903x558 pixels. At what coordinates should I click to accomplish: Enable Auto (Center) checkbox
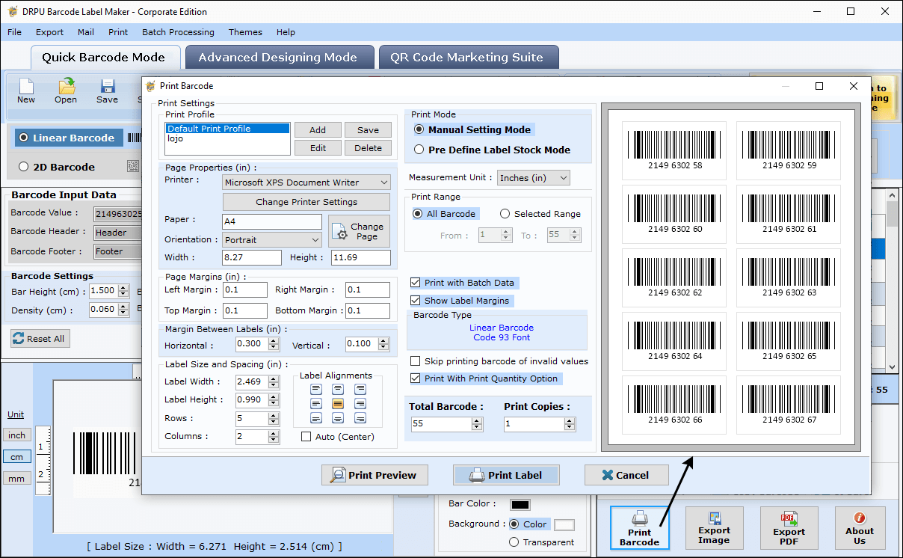tap(306, 437)
